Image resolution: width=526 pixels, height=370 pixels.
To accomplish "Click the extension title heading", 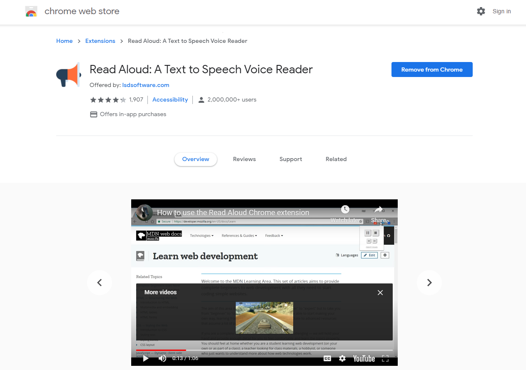I will (201, 70).
